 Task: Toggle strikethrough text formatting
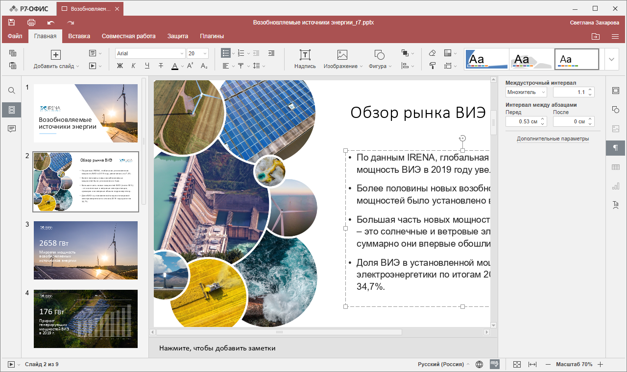click(x=161, y=66)
